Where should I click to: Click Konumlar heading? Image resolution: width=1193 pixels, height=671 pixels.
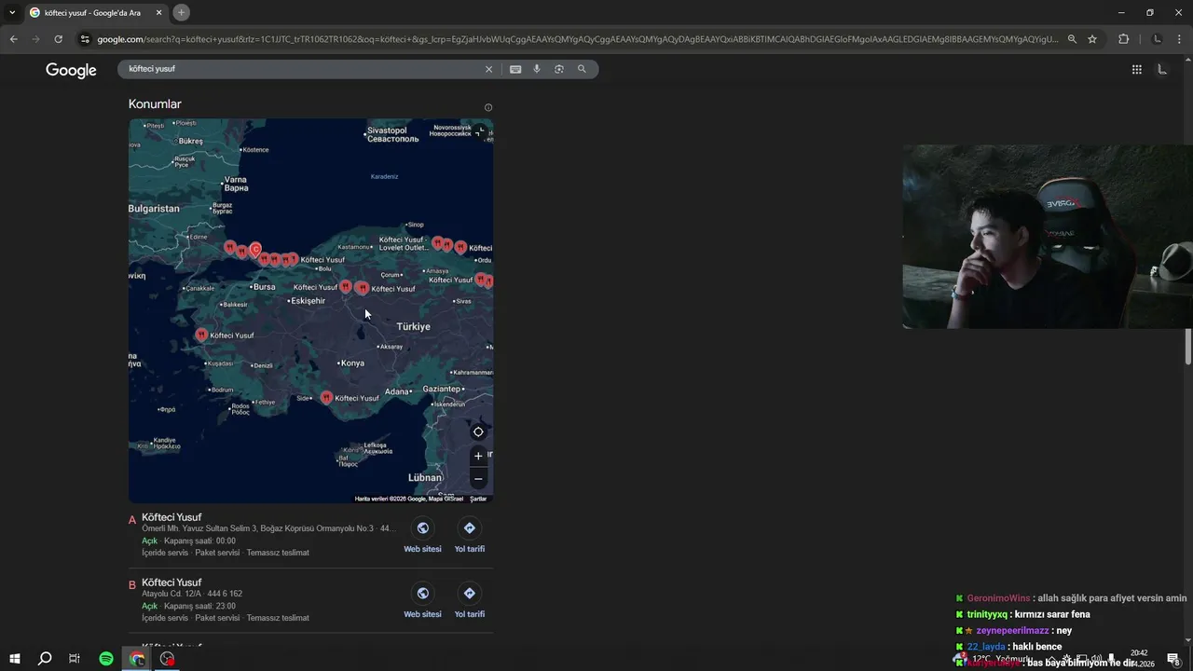tap(155, 104)
